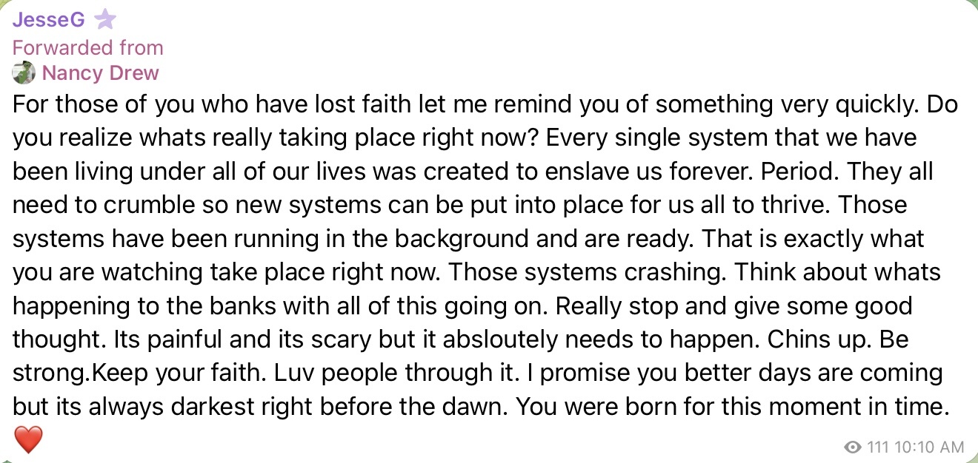Open the Nancy Drew forwarded source name
This screenshot has width=978, height=463.
click(x=101, y=73)
